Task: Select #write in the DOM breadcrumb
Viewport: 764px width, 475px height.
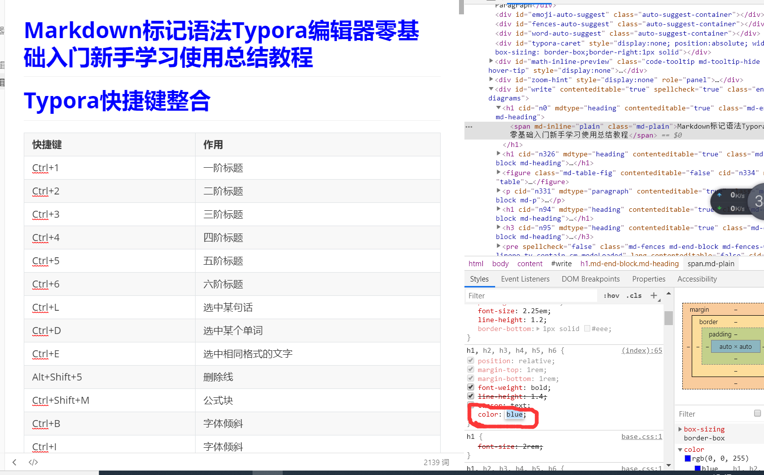Action: point(561,263)
